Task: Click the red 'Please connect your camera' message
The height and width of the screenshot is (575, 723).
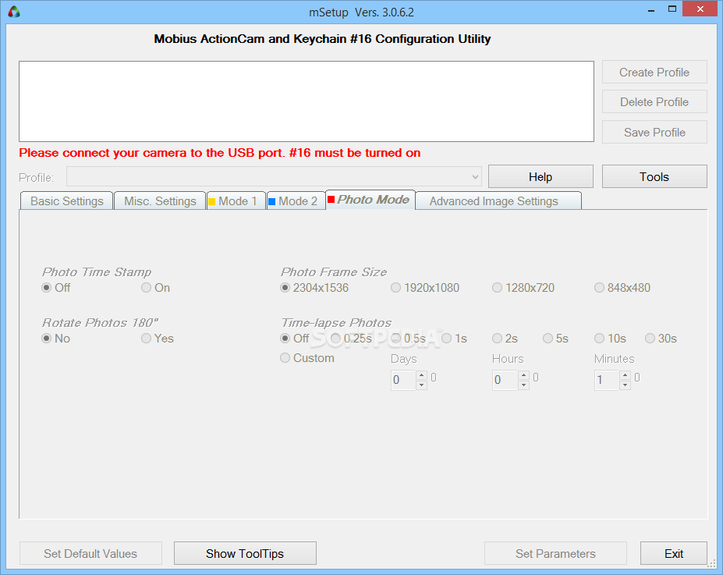Action: (x=219, y=153)
